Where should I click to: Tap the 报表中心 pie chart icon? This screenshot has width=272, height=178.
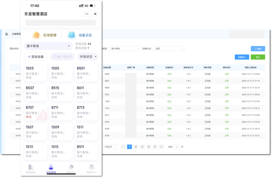pyautogui.click(x=71, y=167)
